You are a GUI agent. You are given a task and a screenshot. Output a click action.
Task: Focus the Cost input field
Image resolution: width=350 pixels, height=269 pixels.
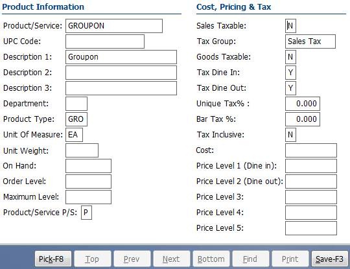click(311, 150)
